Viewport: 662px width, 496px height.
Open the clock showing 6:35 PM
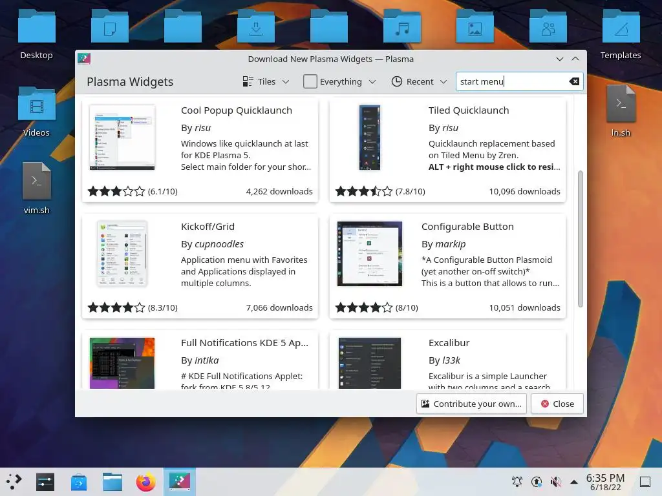pyautogui.click(x=605, y=482)
